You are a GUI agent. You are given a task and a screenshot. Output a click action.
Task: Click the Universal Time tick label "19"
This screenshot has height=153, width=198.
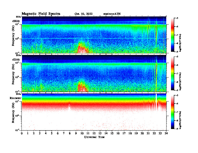click(136, 133)
